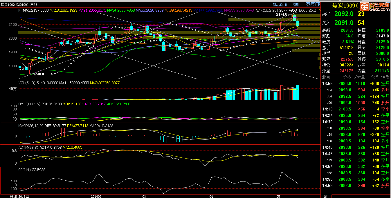Select the 14:54 trade row with -88

pos(356,166)
